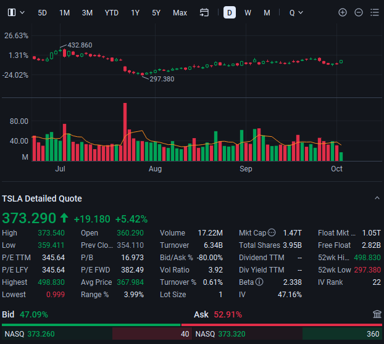Toggle the monthly (M) candle interval
This screenshot has width=384, height=344.
tap(267, 13)
